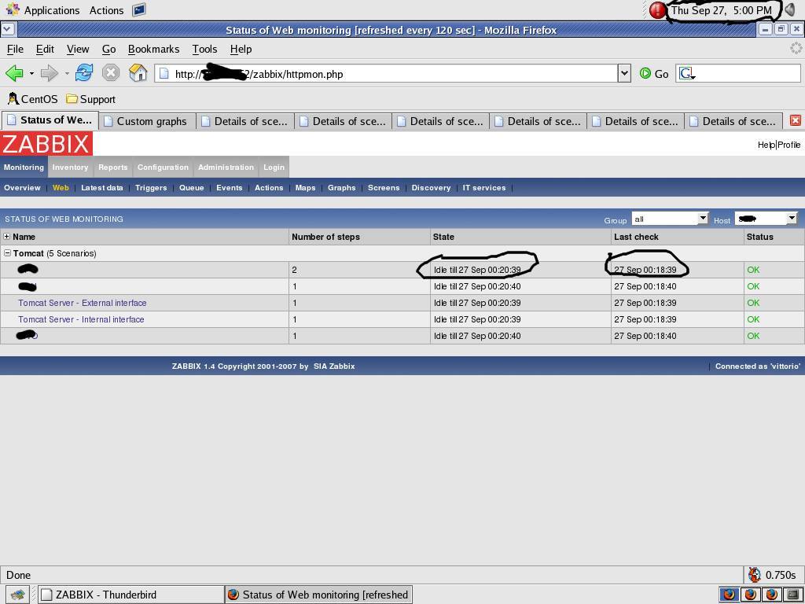Switch to the Custom graphs tab
Screen dimensions: 805x604
click(147, 122)
